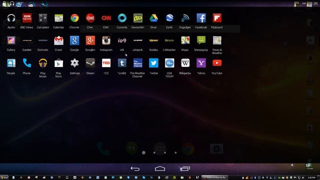The image size is (320, 180).
Task: Tap the Android Back navigation button
Action: point(135,169)
